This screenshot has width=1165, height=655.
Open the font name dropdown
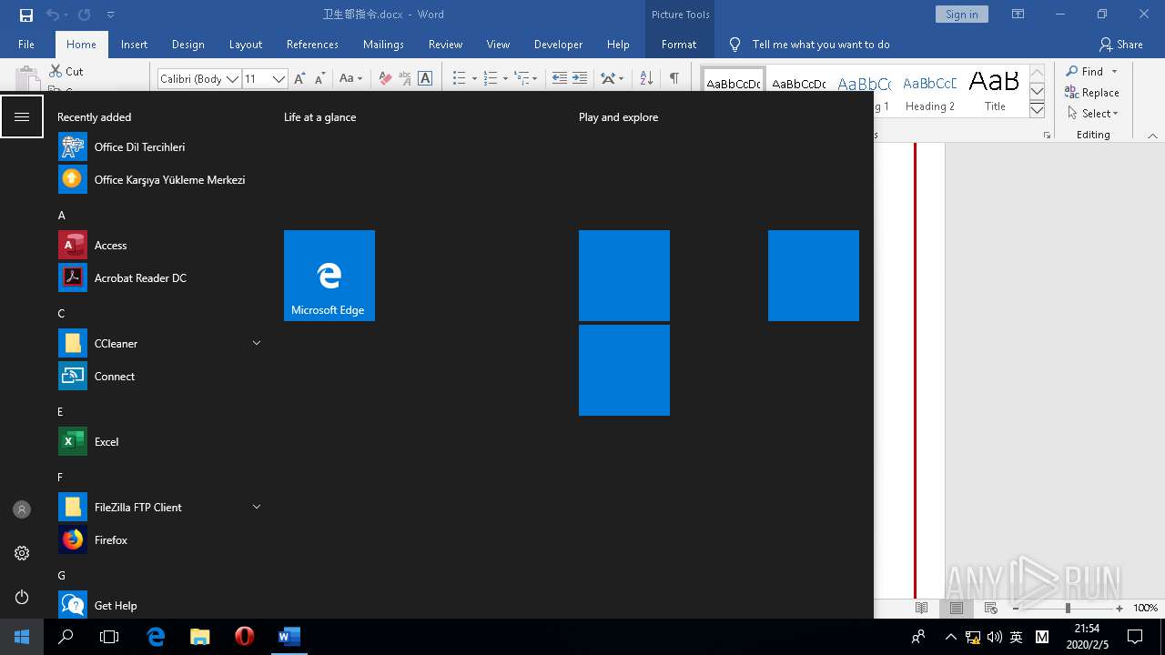[x=233, y=79]
